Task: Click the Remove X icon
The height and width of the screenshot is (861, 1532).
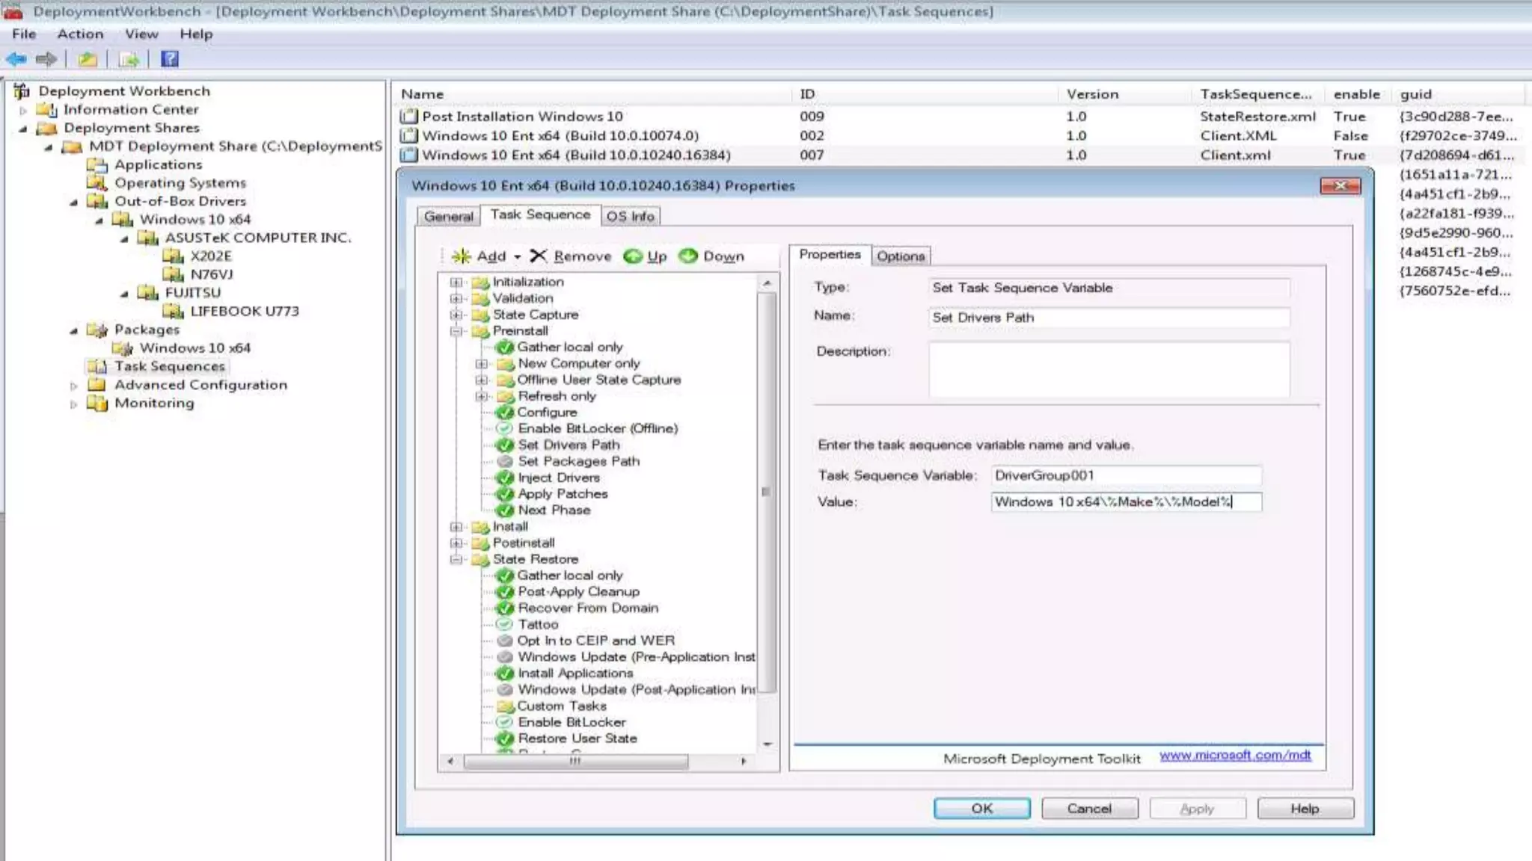Action: [538, 256]
